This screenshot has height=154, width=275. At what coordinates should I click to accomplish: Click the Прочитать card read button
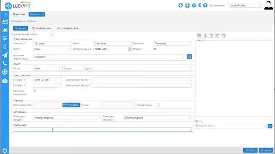click(x=71, y=105)
